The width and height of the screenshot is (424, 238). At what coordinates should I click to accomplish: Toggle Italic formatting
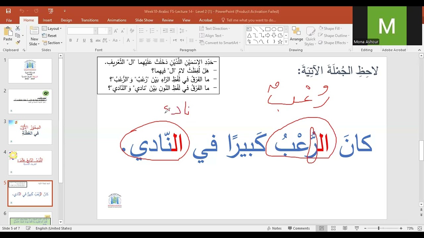point(77,40)
